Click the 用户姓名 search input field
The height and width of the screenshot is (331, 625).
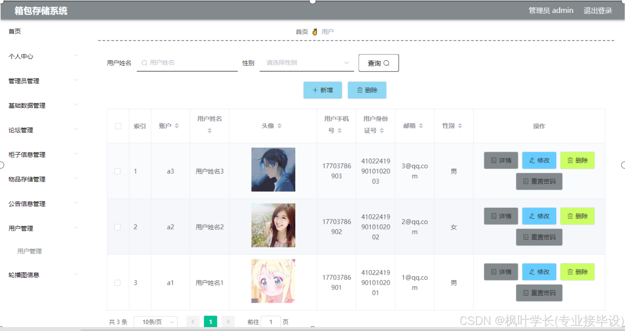click(x=187, y=63)
